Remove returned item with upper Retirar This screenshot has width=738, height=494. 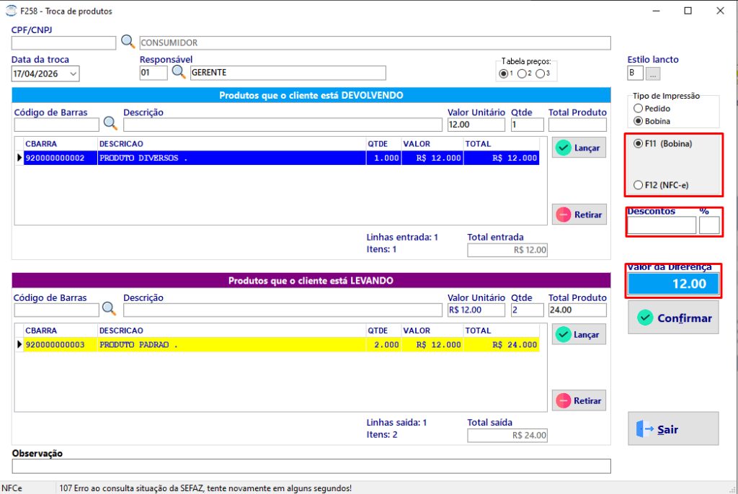point(579,215)
